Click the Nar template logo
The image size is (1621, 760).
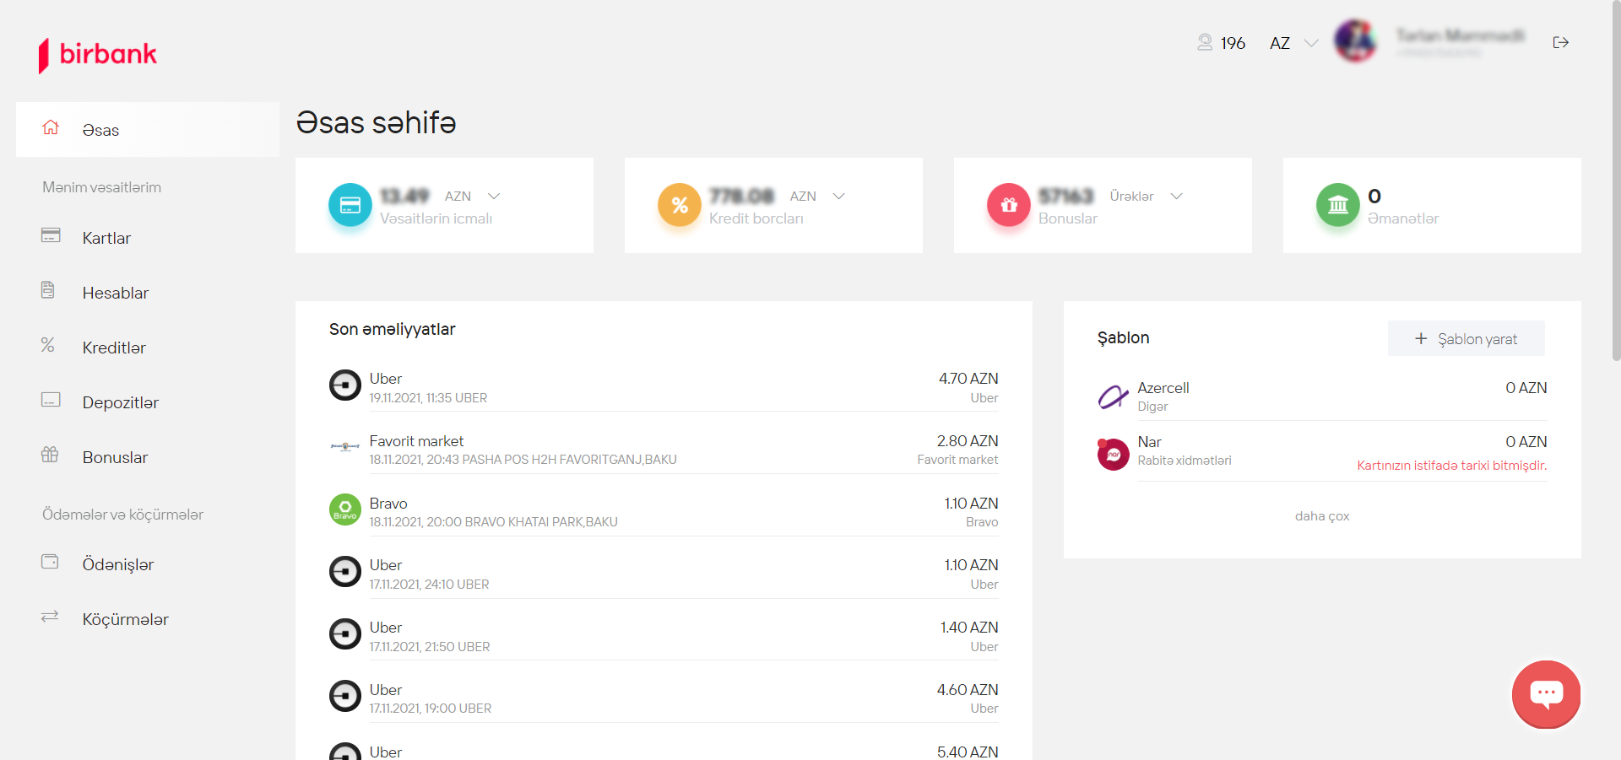coord(1113,454)
